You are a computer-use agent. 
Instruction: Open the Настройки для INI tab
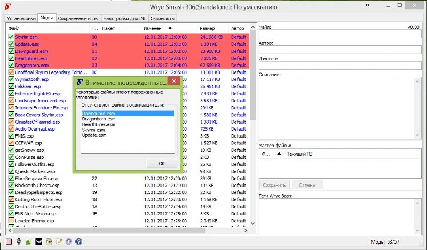pos(124,18)
